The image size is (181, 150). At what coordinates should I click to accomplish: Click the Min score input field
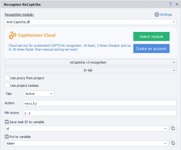tap(100, 113)
